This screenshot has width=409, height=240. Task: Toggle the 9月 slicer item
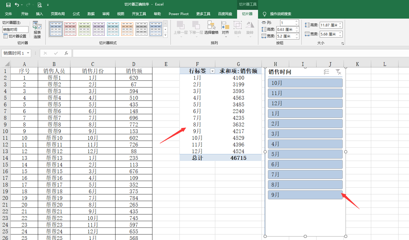pos(305,195)
